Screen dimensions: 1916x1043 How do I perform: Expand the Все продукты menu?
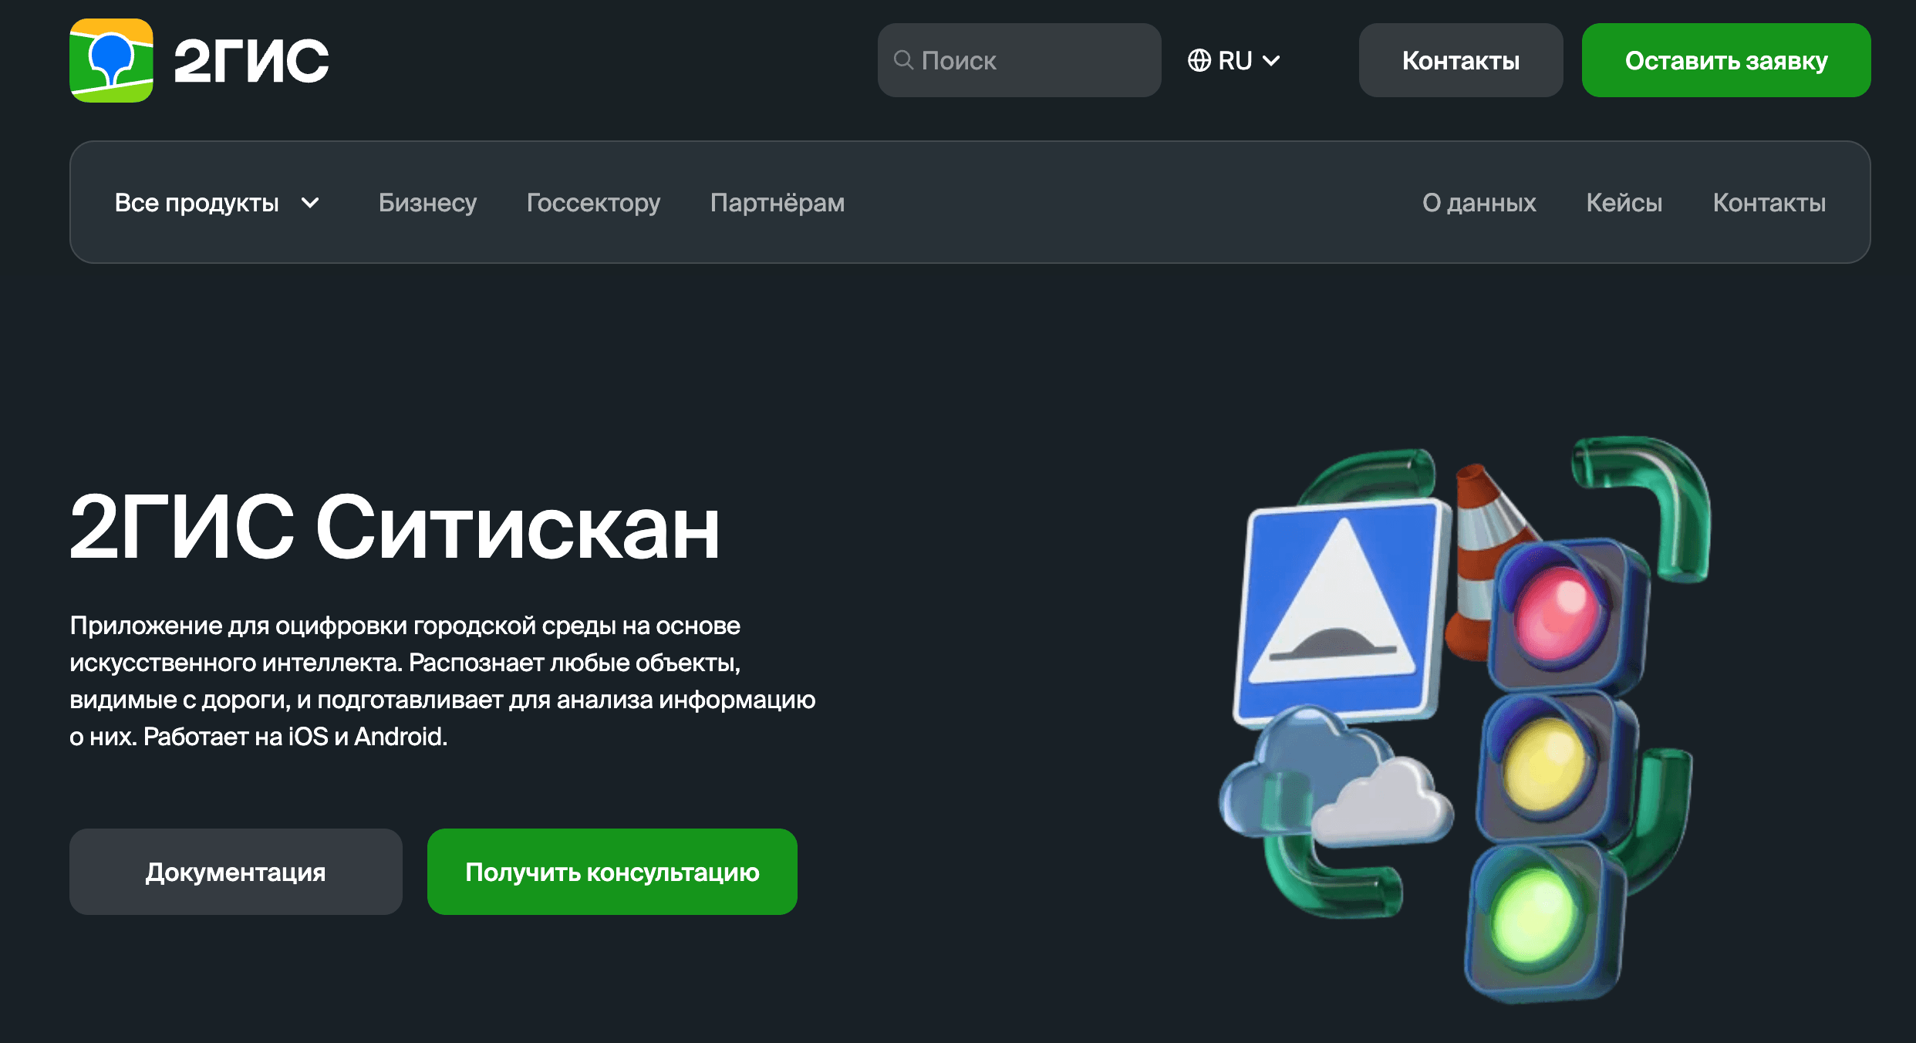coord(217,202)
